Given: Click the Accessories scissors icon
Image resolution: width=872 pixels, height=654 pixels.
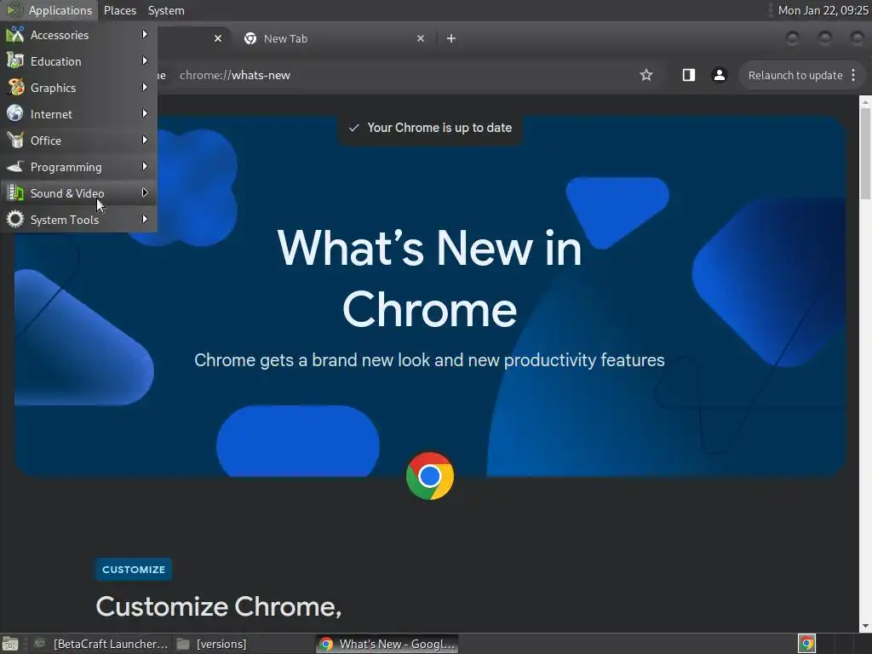Looking at the screenshot, I should tap(15, 35).
